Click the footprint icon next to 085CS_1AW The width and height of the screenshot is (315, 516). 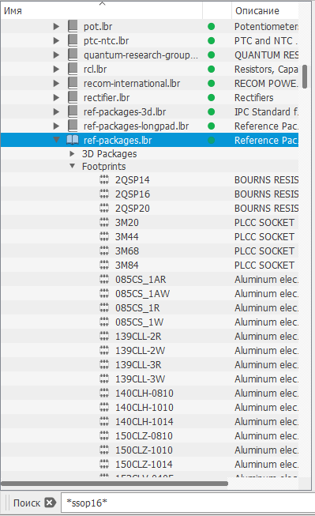click(104, 293)
